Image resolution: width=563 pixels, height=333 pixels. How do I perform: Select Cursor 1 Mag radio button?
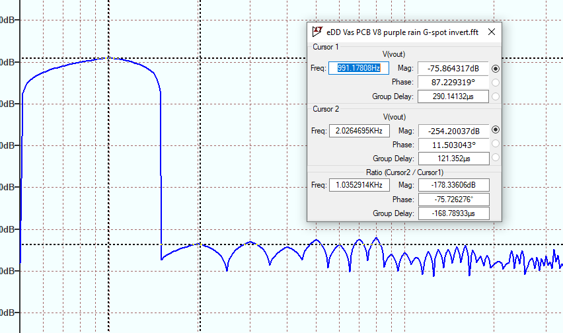(496, 69)
